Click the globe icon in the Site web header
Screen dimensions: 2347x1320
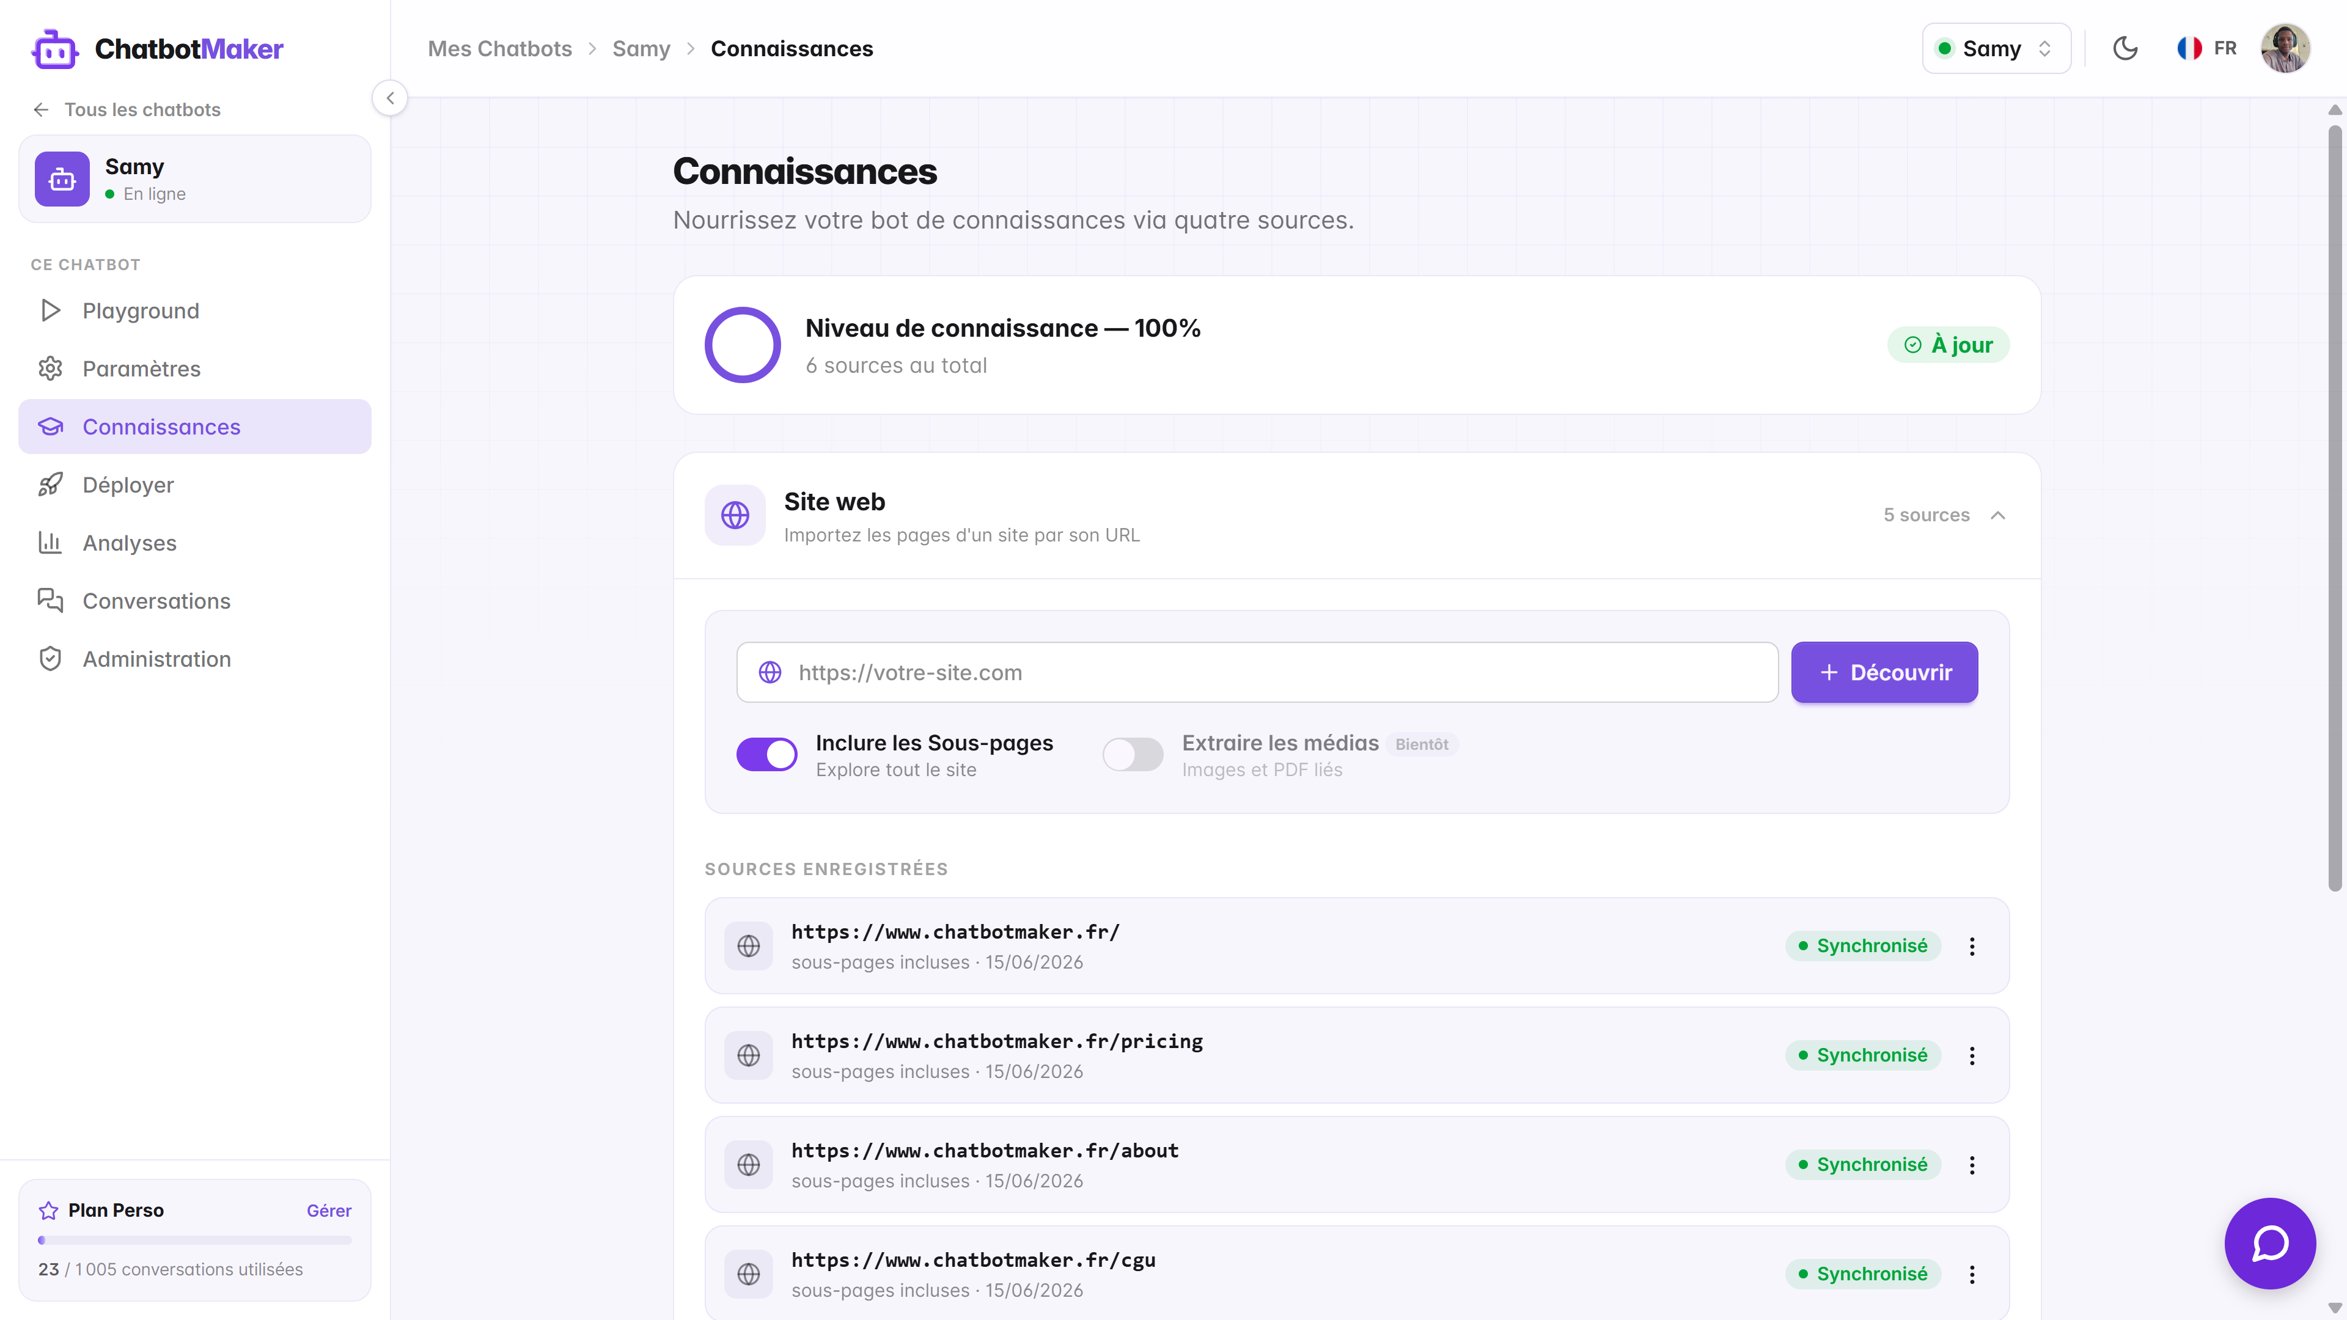coord(734,515)
